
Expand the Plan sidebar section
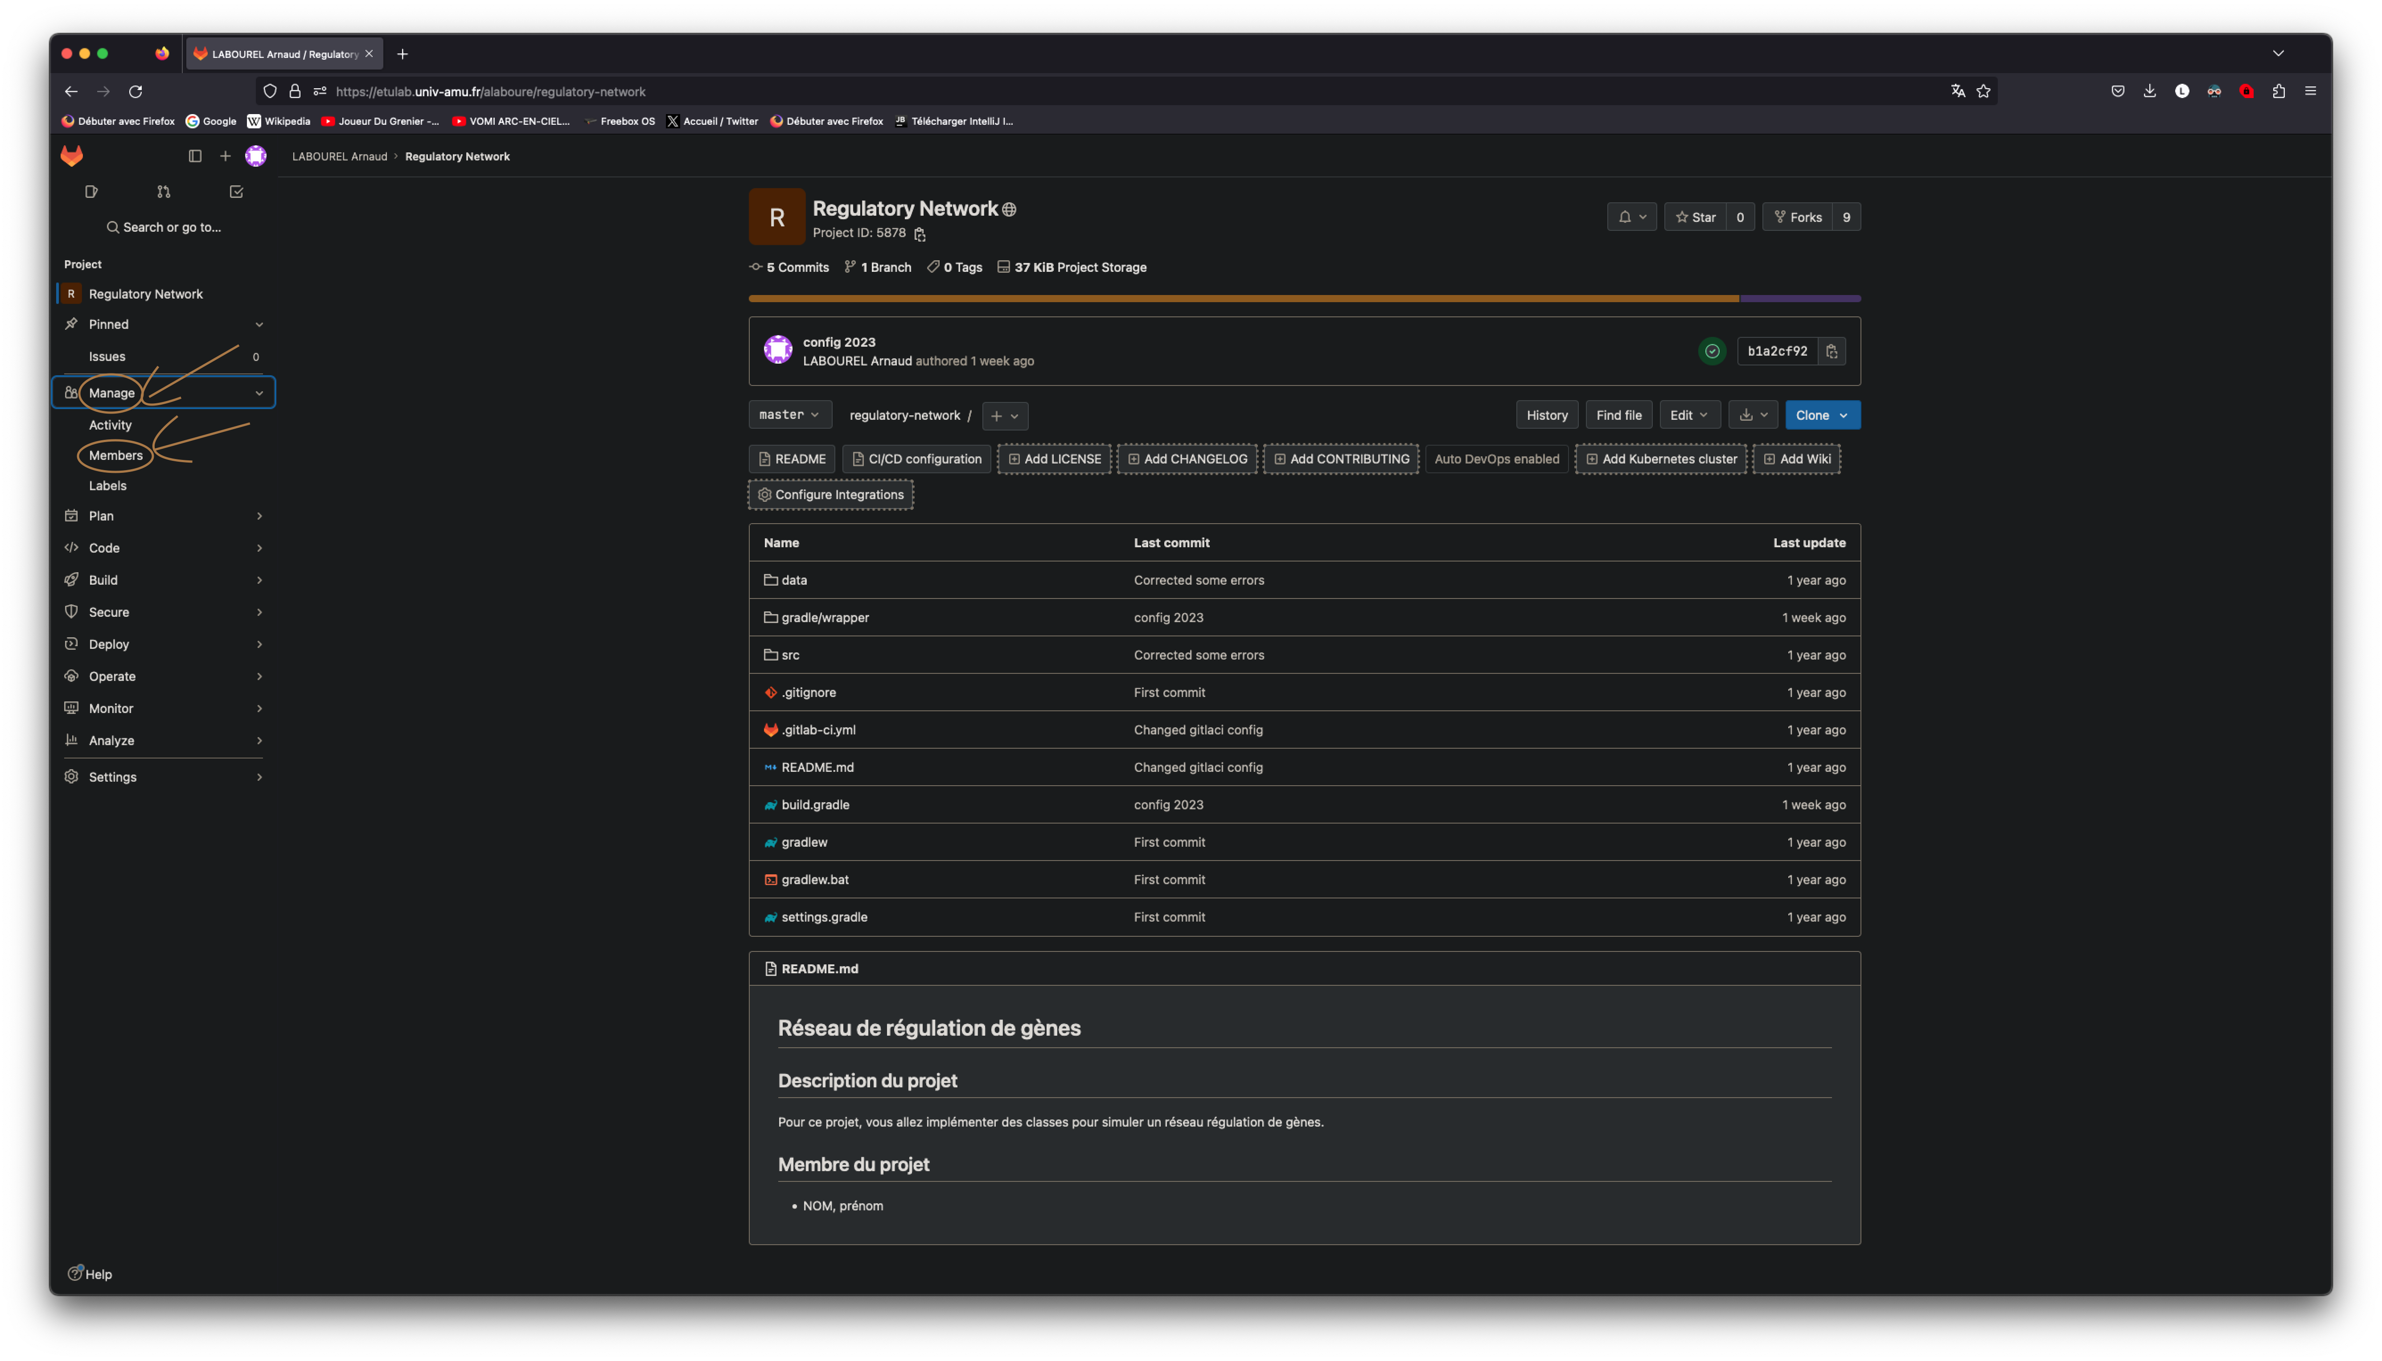pos(164,516)
